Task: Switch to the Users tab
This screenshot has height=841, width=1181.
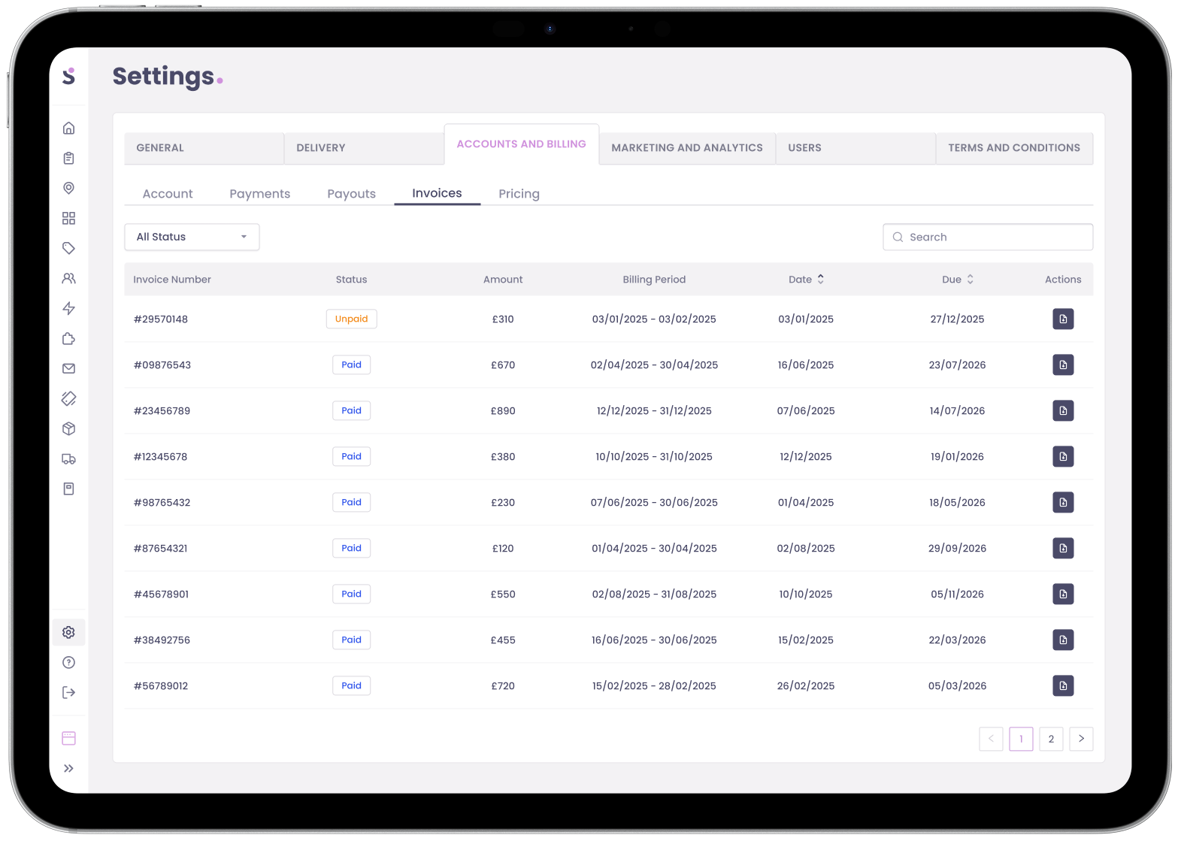Action: tap(855, 148)
